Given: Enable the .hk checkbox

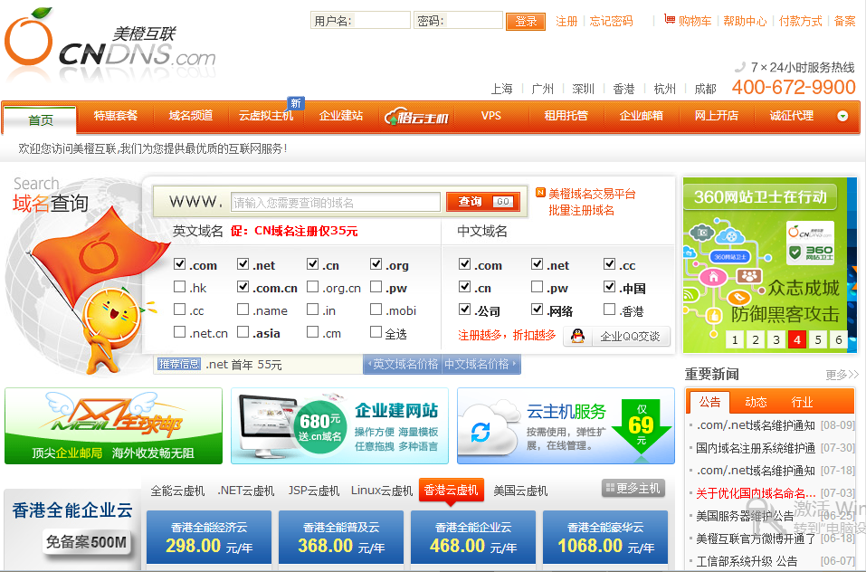Looking at the screenshot, I should (x=179, y=287).
